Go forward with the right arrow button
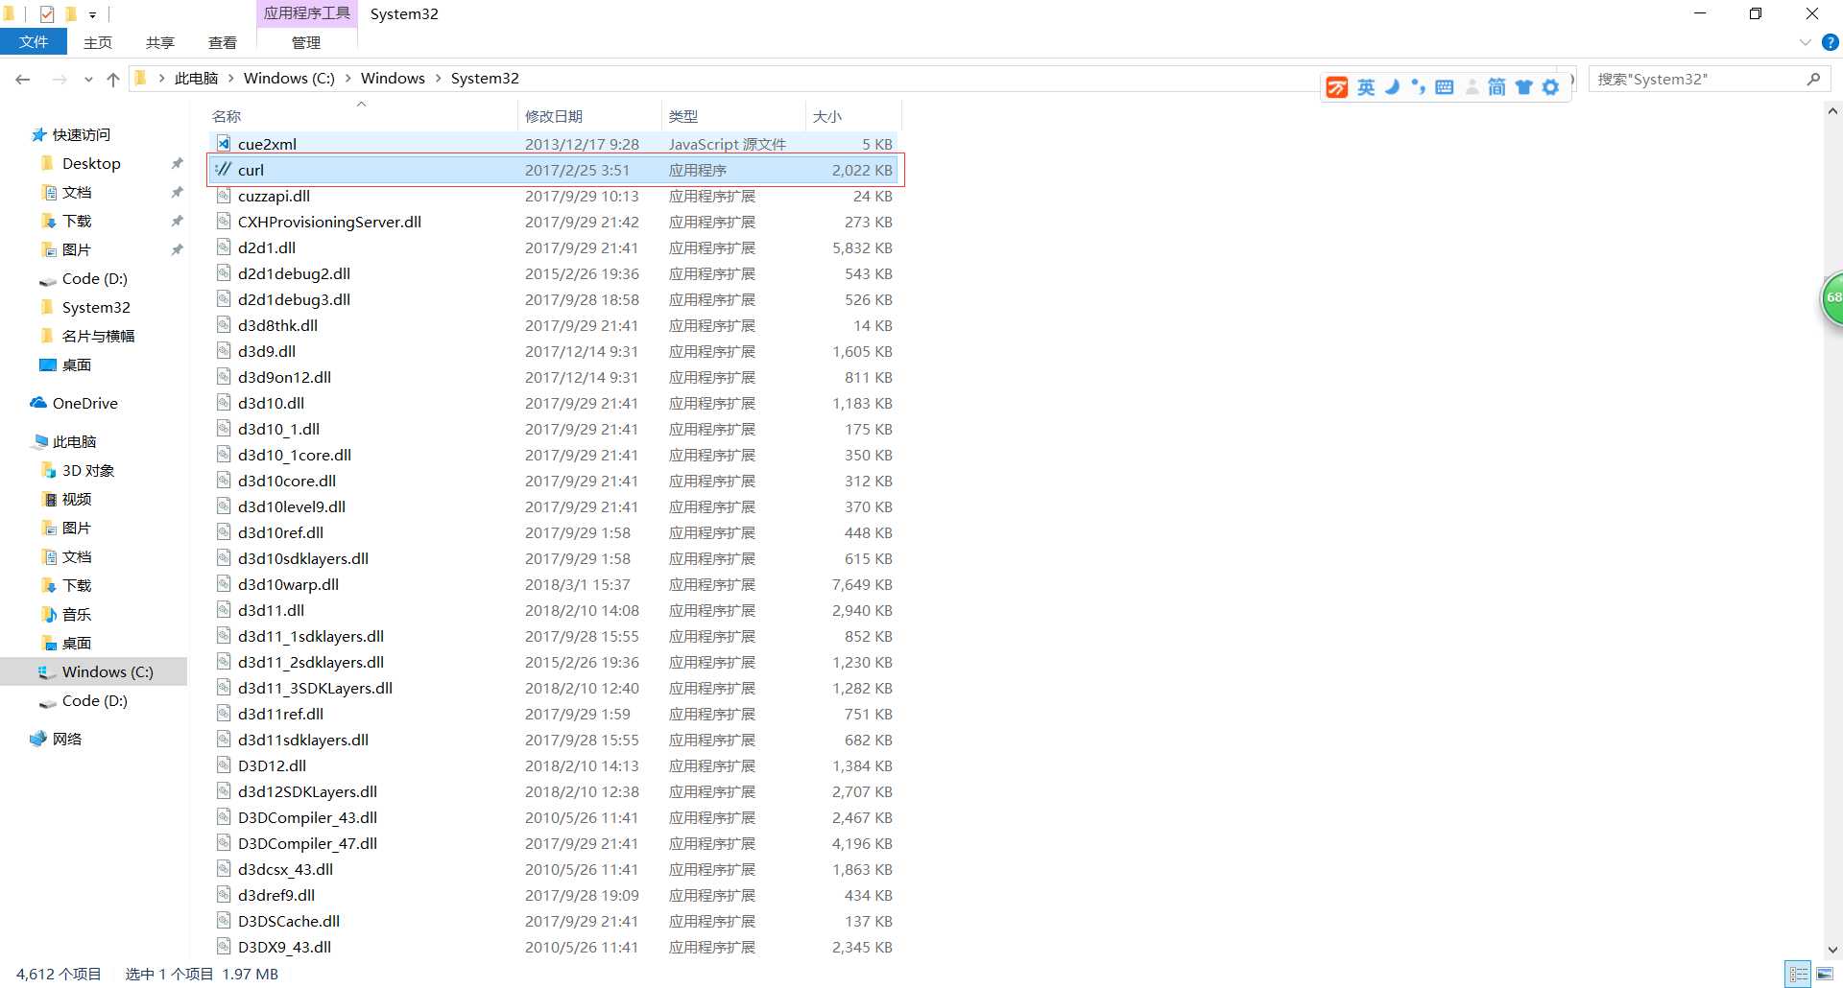This screenshot has width=1843, height=988. (60, 79)
